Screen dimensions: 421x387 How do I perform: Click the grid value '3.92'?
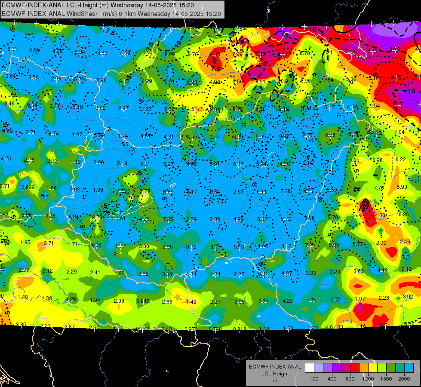pos(408,297)
